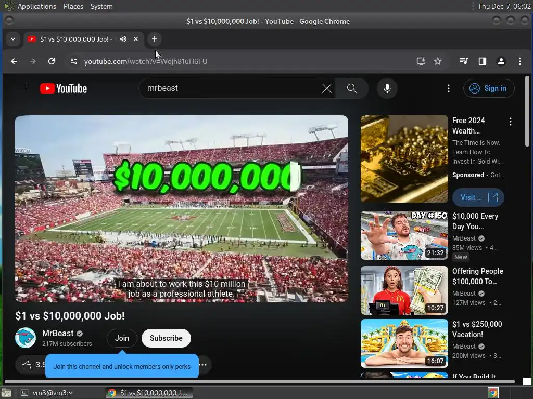Click the video title below player
533x399 pixels.
(70, 316)
